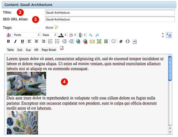178x137 pixels.
Task: Click the SEO URL Alias input field
Action: pyautogui.click(x=110, y=19)
